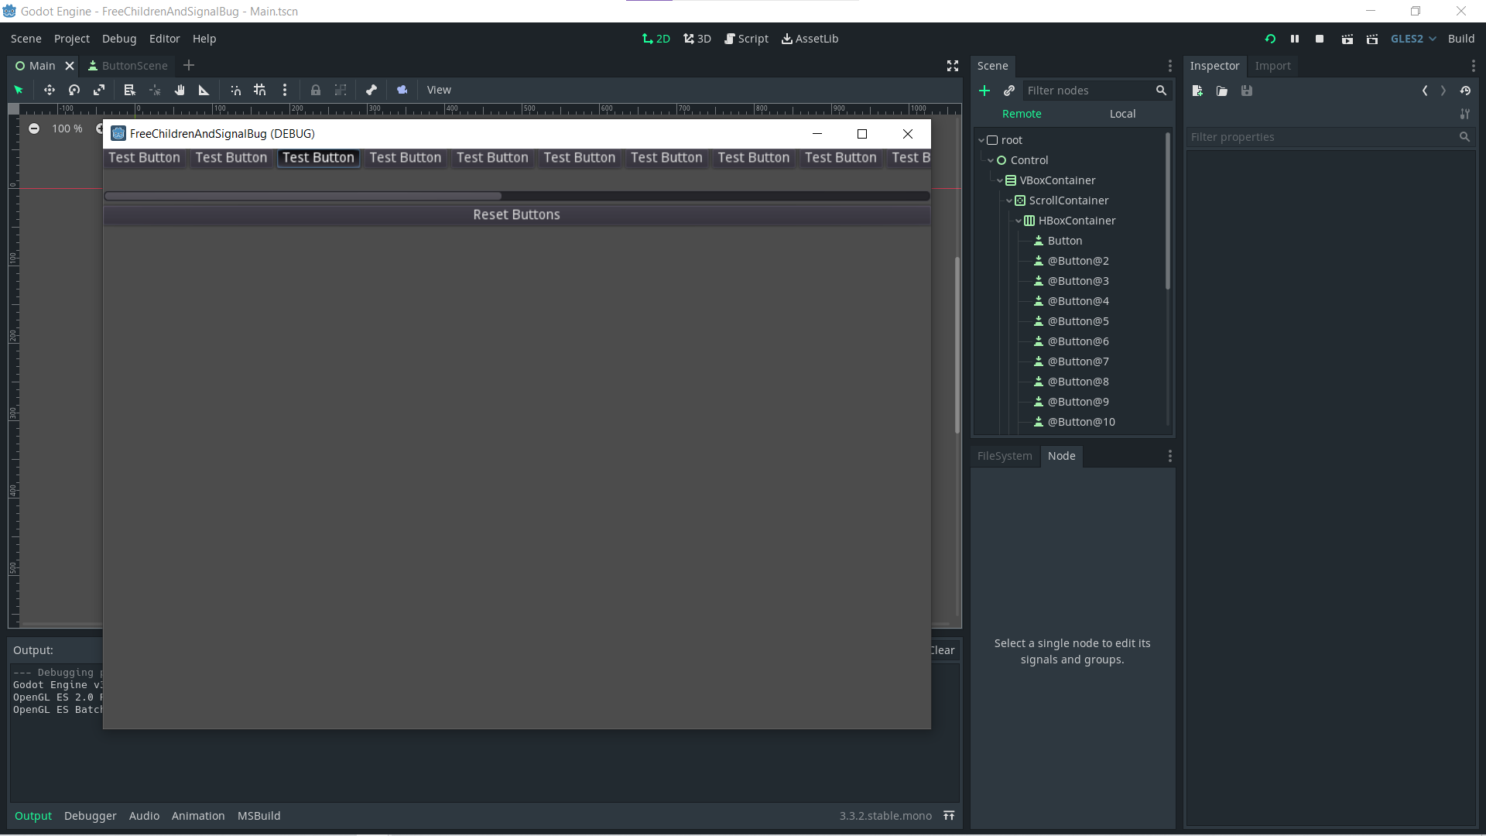The width and height of the screenshot is (1486, 836).
Task: Toggle the lock icon for selected object
Action: click(316, 90)
